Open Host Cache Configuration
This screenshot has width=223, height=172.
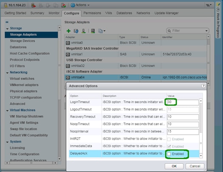(30, 54)
